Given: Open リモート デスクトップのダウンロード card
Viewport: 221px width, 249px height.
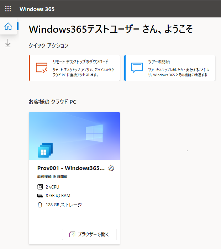Looking at the screenshot, I should pos(74,68).
